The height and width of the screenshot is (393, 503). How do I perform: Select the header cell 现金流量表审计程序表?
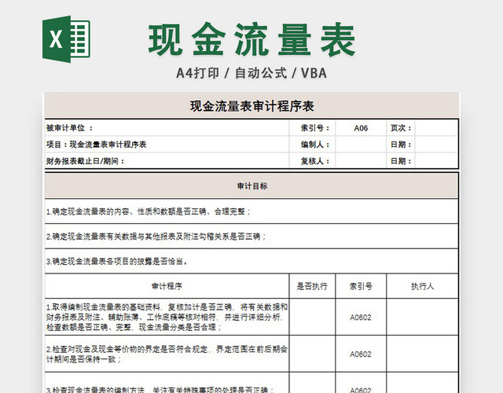click(x=251, y=106)
